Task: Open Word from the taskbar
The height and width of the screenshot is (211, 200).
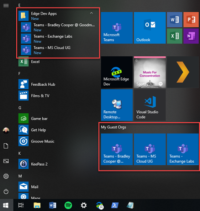Action: click(52, 205)
